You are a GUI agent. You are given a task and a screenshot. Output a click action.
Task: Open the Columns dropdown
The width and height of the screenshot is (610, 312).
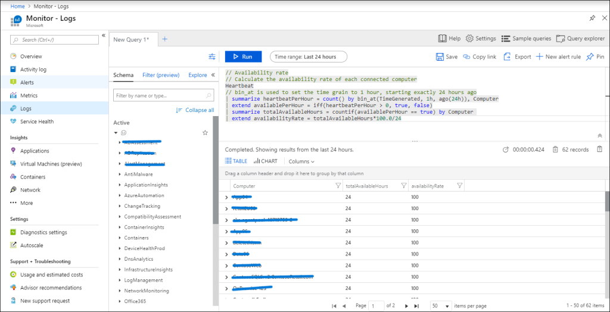pyautogui.click(x=301, y=161)
